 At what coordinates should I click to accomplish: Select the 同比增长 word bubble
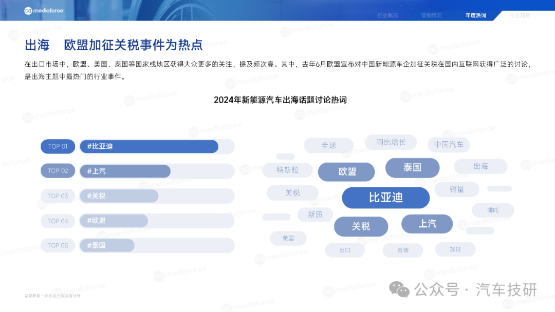click(391, 142)
